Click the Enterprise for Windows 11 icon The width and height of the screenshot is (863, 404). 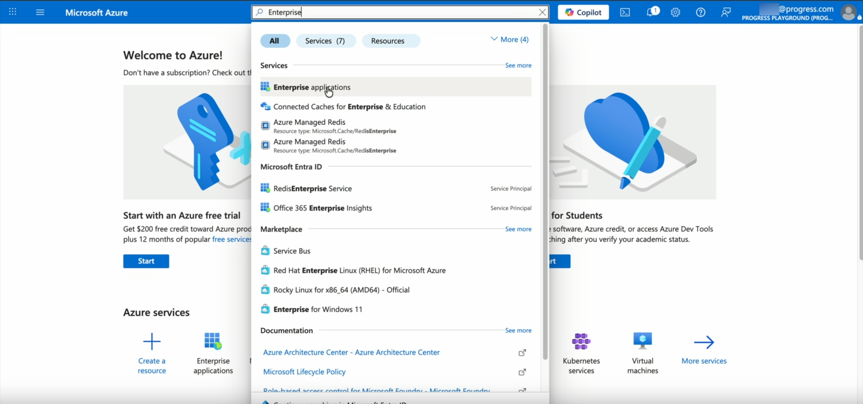[265, 309]
